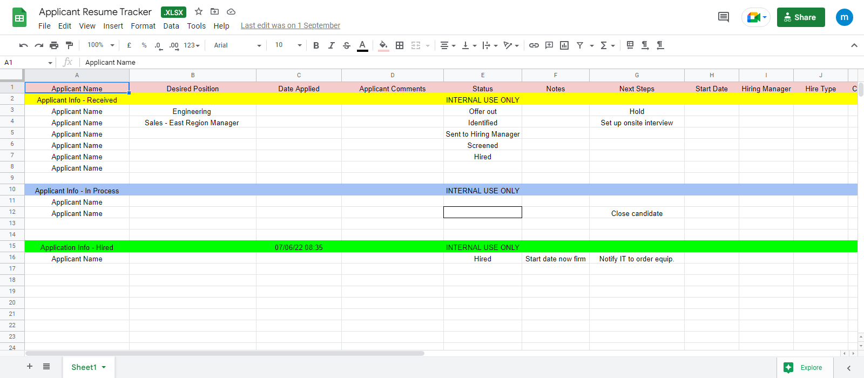Open the last edit history link
Image resolution: width=864 pixels, height=378 pixels.
point(290,25)
